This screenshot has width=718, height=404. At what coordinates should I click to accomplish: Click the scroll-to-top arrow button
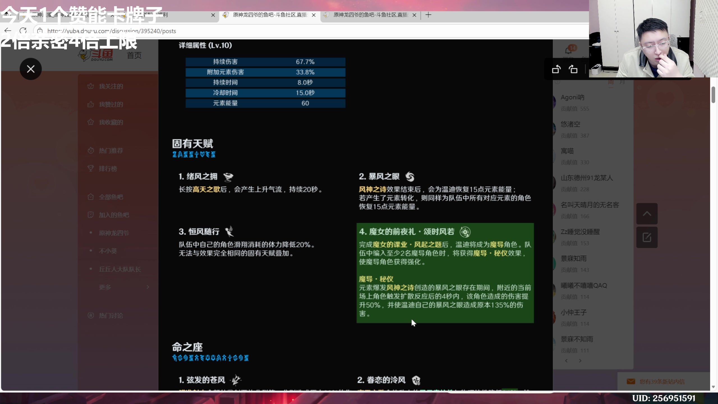point(647,214)
